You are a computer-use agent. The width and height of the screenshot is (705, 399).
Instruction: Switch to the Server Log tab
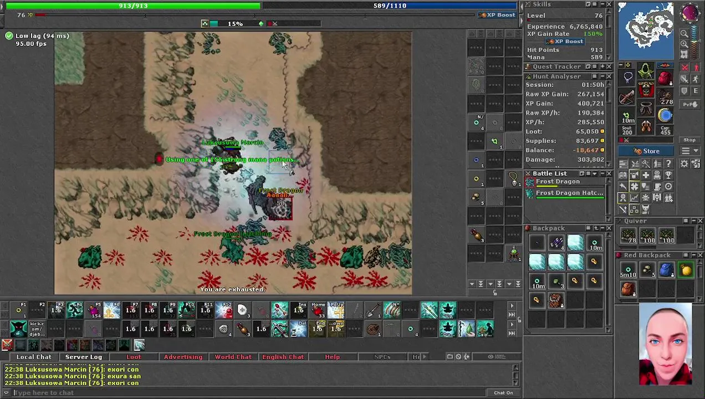(x=84, y=357)
